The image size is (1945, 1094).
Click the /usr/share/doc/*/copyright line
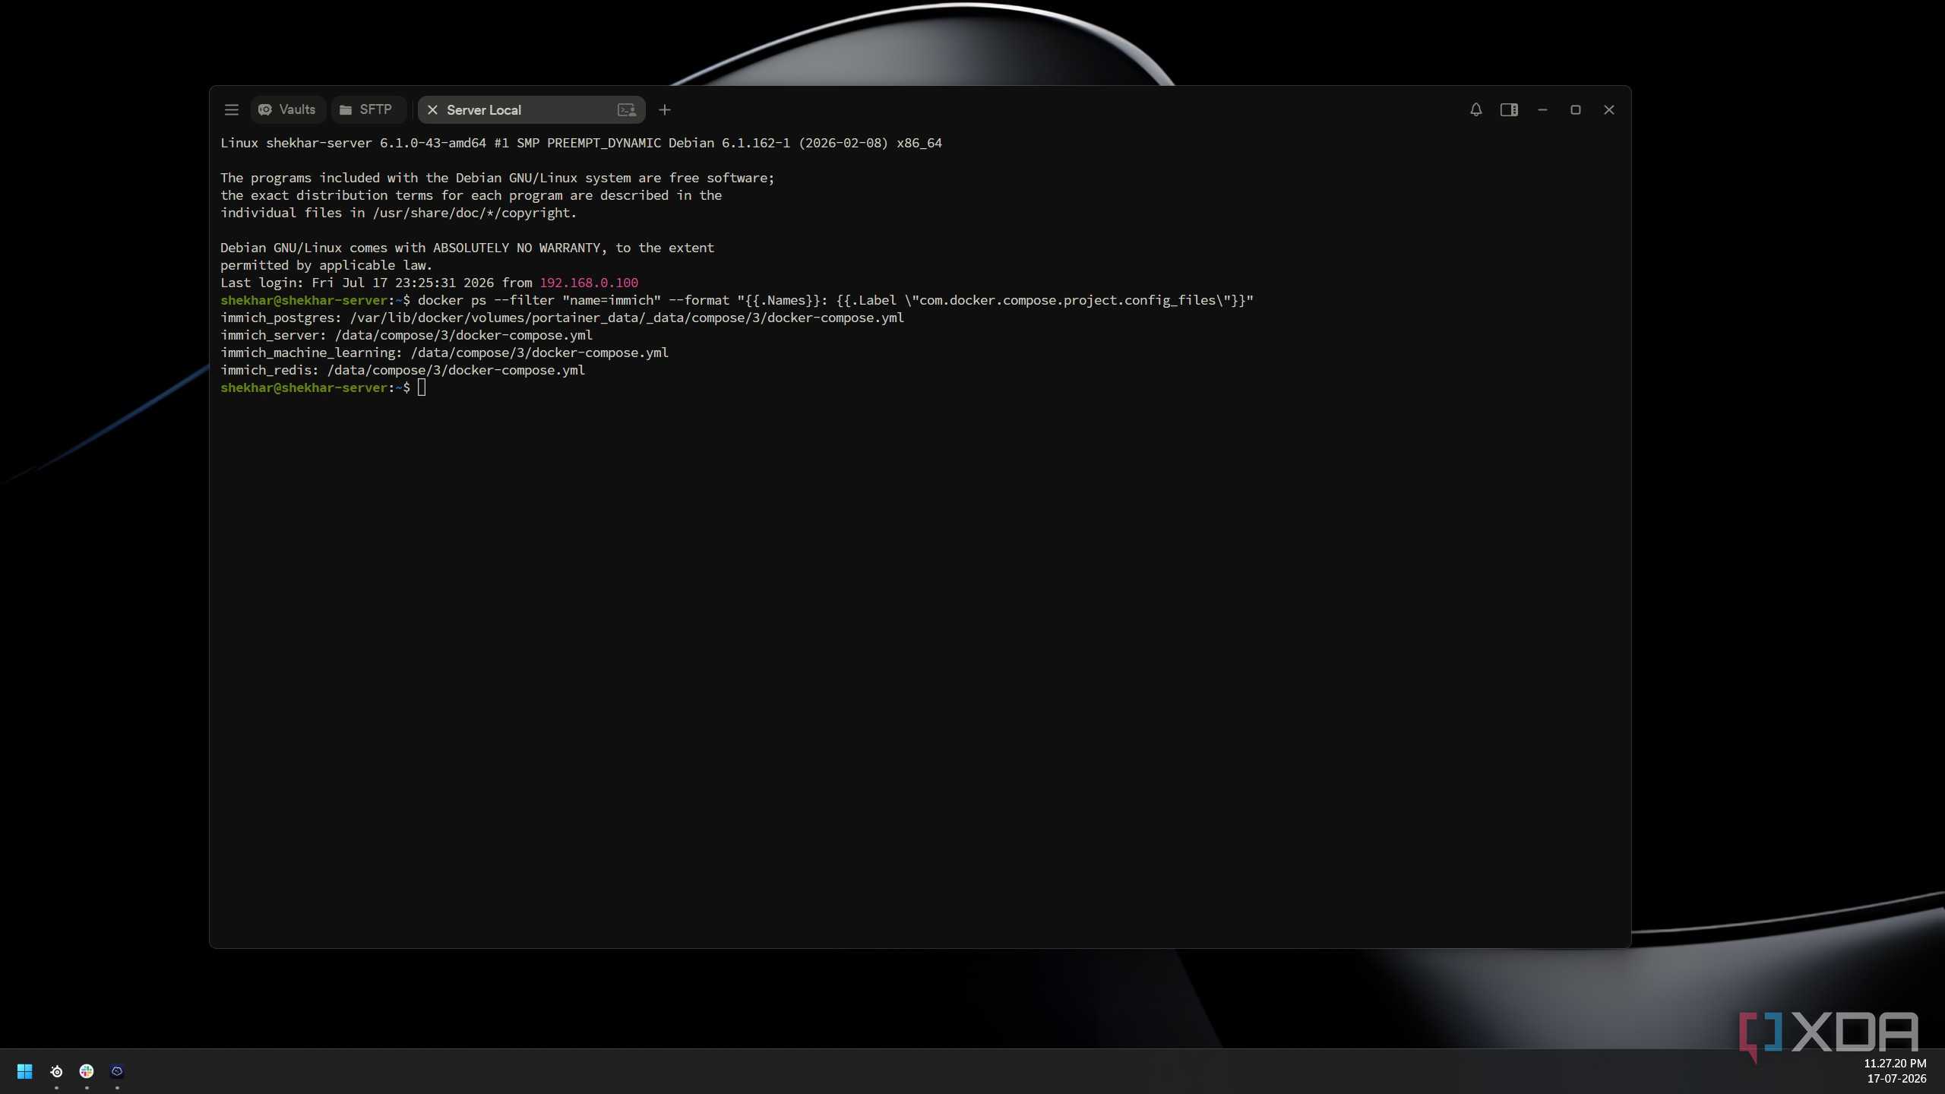pos(399,213)
